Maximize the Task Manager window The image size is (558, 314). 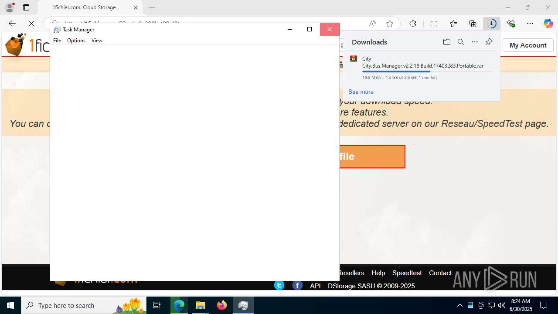[x=310, y=29]
